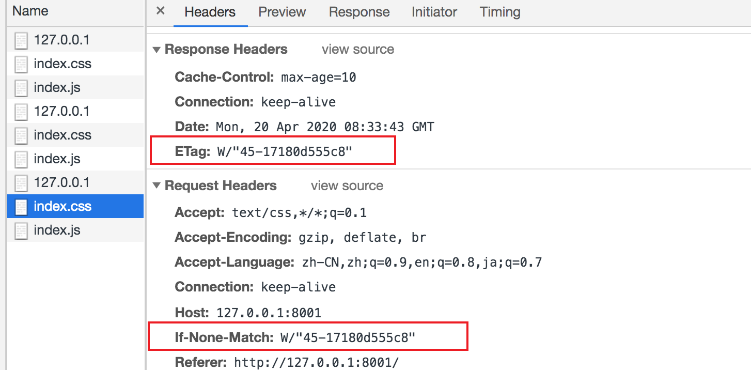Viewport: 751px width, 370px height.
Task: Click the ETag header value text
Action: [x=284, y=152]
